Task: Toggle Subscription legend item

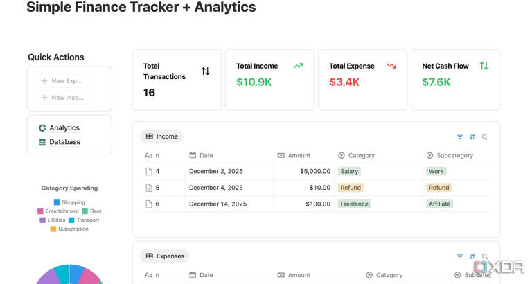Action: 69,229
